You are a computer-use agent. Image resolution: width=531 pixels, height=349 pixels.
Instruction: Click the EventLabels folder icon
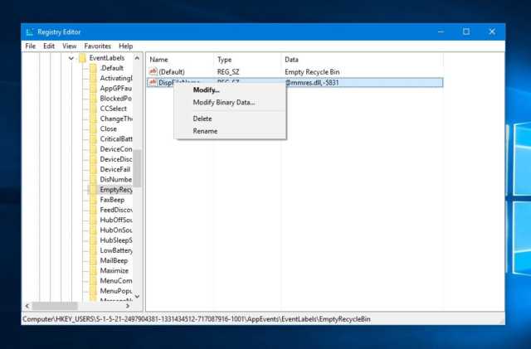point(83,58)
